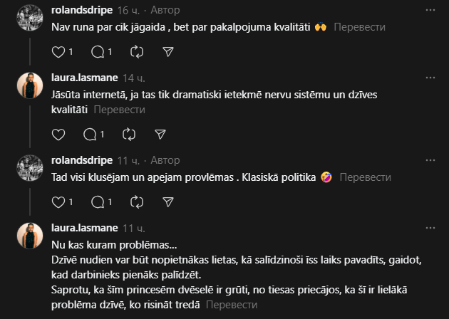
Task: Open more options for laura.lasmane's 14-hour comment
Action: [x=430, y=78]
